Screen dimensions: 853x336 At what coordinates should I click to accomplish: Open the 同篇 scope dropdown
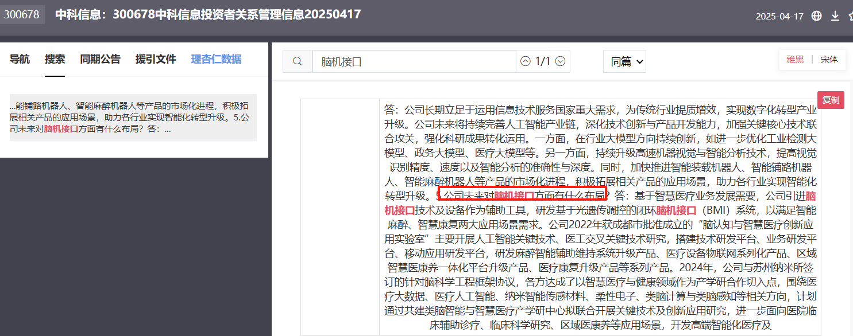coord(624,61)
